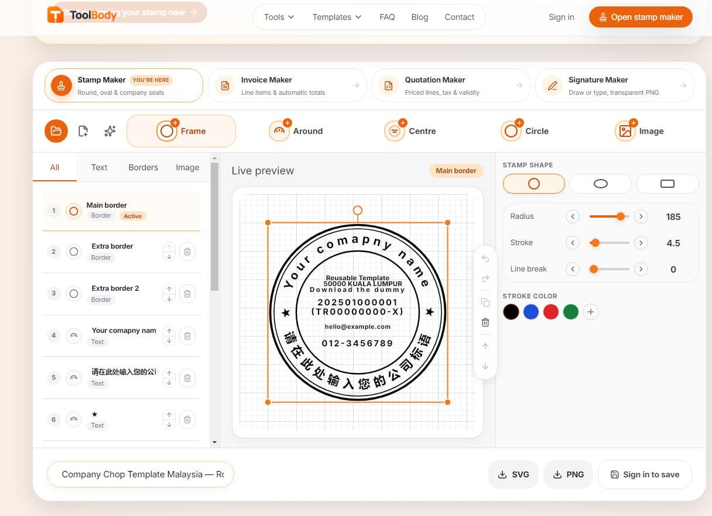Increase Line break with right arrow
Viewport: 712px width, 516px height.
(641, 269)
